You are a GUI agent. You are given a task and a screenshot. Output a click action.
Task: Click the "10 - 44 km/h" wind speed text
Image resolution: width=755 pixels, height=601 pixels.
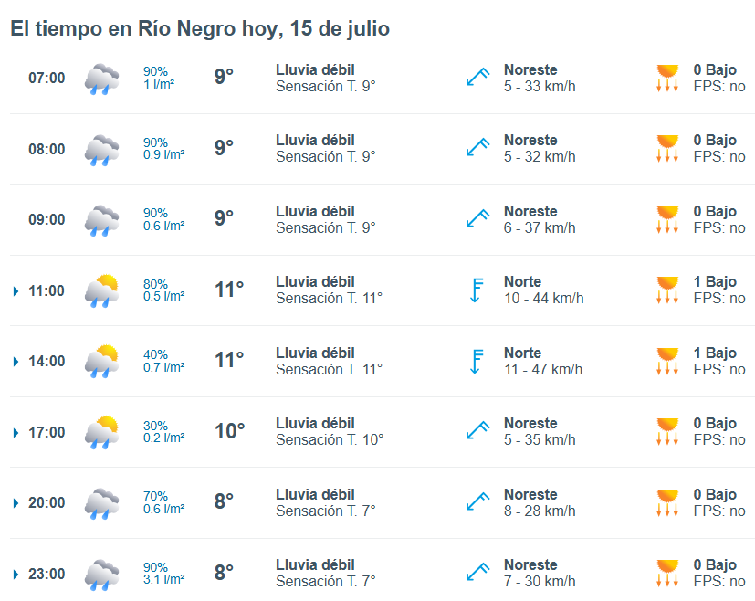pyautogui.click(x=543, y=298)
